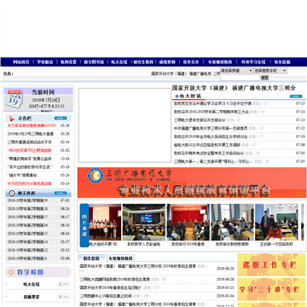Open the news item dated 07-09
The width and height of the screenshot is (307, 307).
click(207, 145)
